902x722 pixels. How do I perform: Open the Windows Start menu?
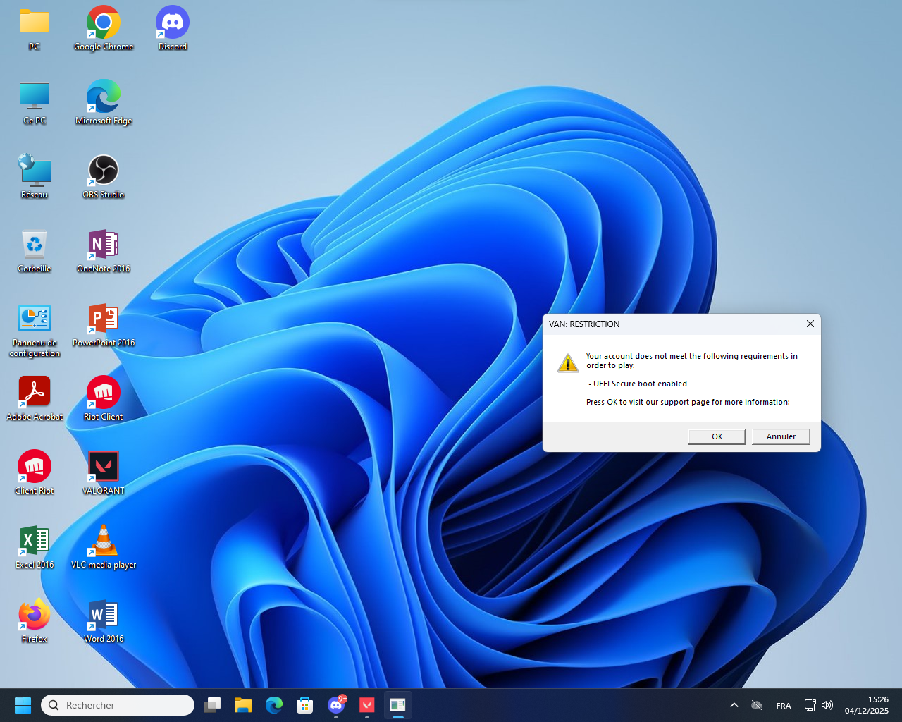(x=23, y=705)
